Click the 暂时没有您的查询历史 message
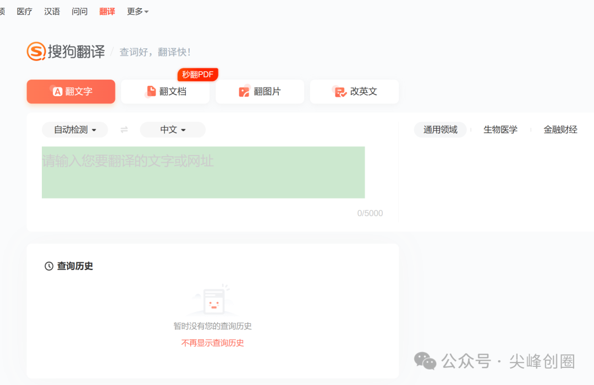The image size is (594, 385). tap(212, 326)
